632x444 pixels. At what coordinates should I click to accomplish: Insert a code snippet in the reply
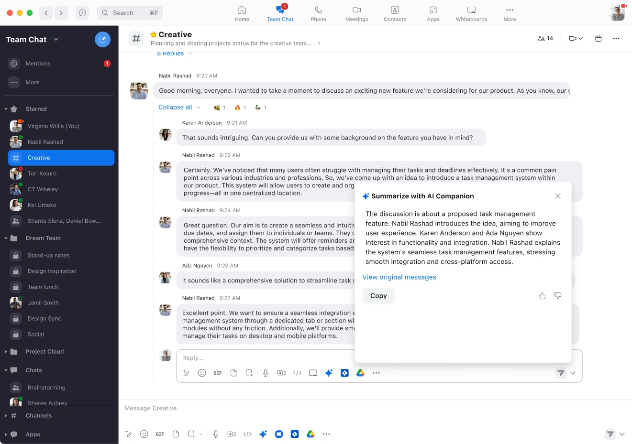pyautogui.click(x=297, y=373)
